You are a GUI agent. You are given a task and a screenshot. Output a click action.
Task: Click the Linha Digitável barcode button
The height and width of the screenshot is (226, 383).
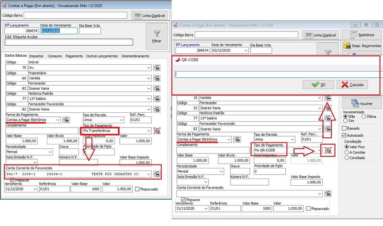tap(150, 15)
